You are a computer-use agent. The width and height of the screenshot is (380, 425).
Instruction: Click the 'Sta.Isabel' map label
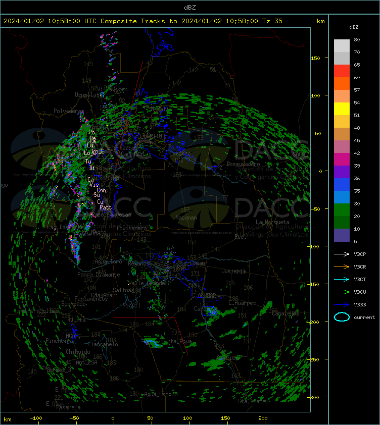click(253, 401)
